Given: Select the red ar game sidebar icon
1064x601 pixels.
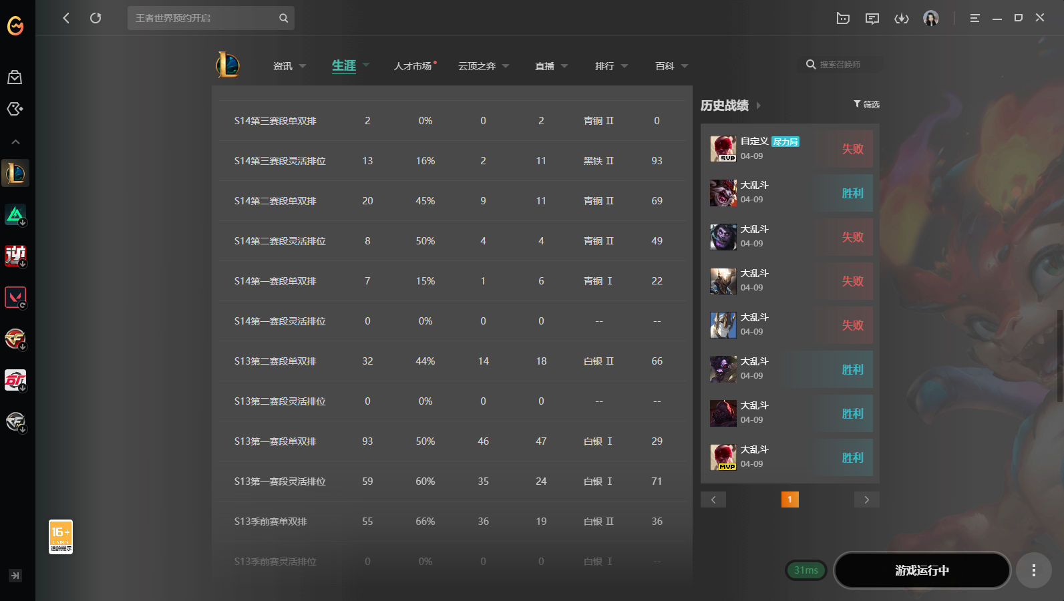Looking at the screenshot, I should (x=15, y=380).
